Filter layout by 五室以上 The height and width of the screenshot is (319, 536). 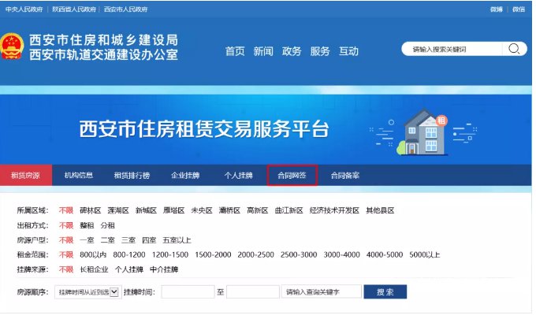pos(177,240)
